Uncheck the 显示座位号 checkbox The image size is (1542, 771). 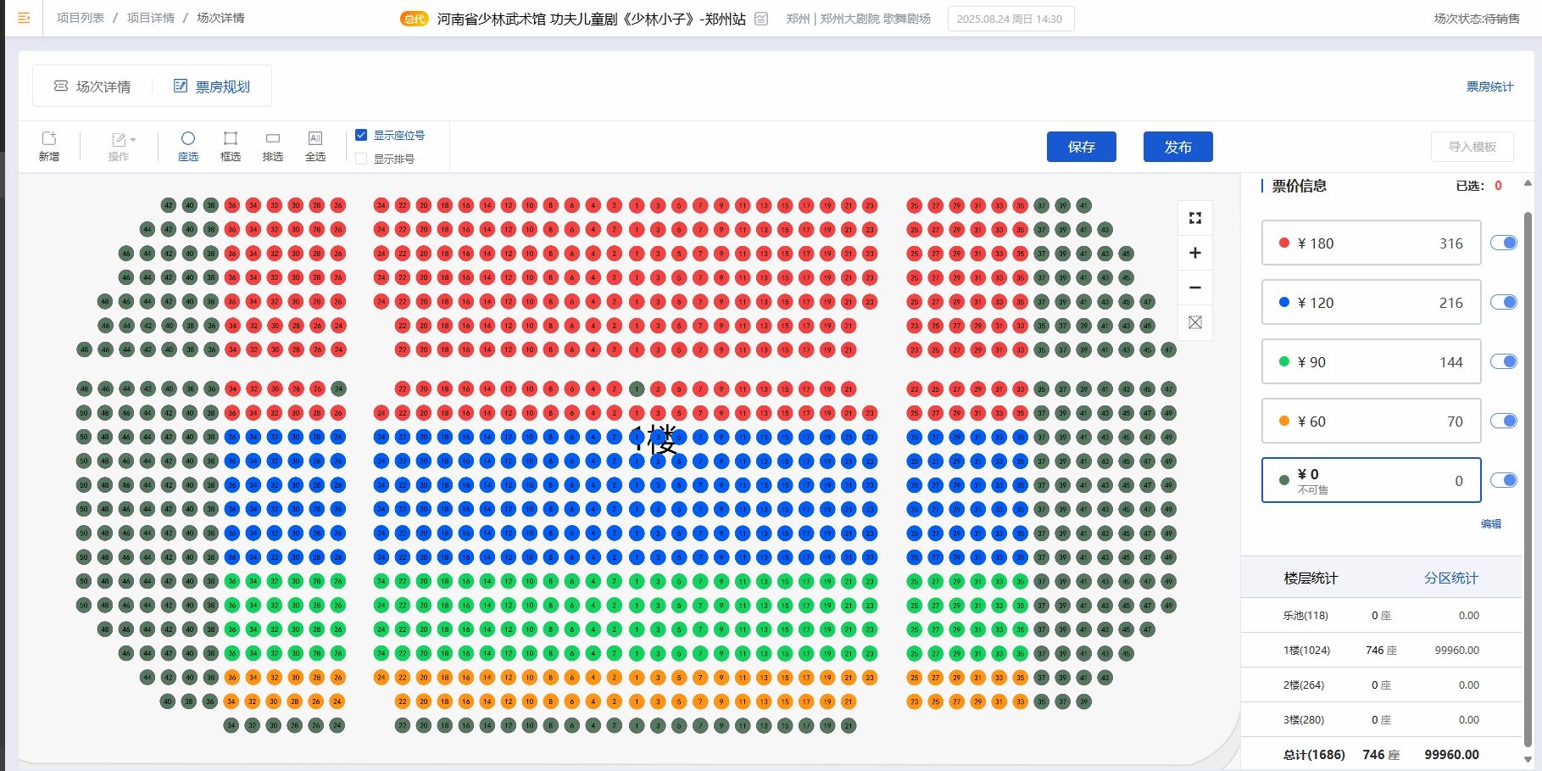click(361, 135)
